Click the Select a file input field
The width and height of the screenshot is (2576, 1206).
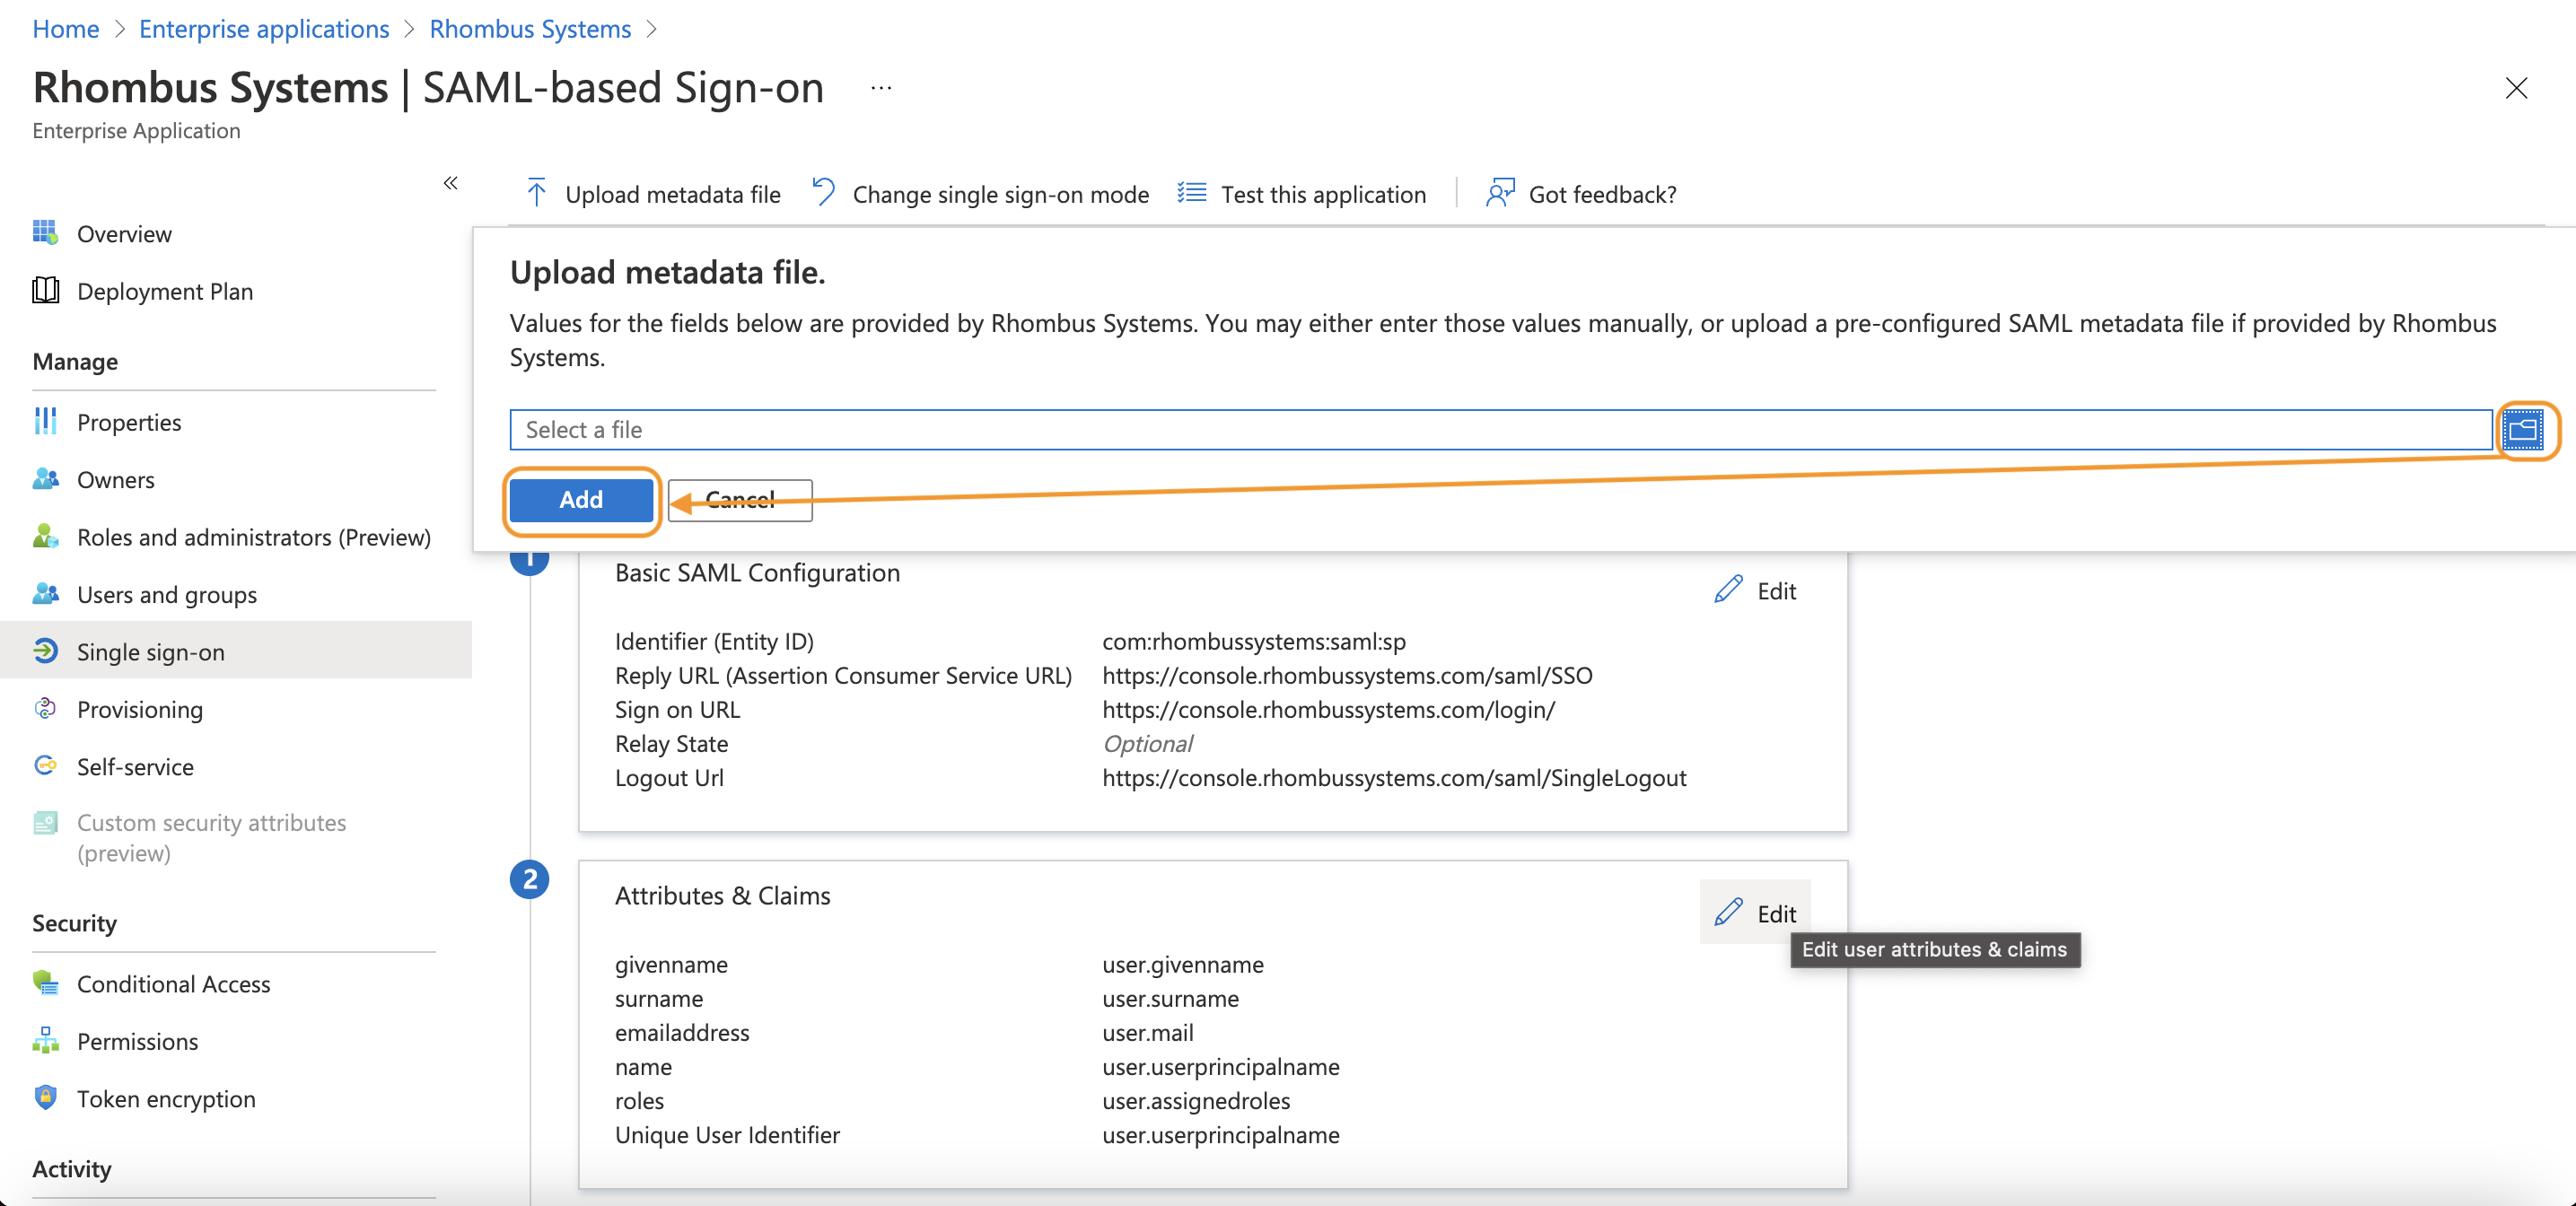point(1501,430)
